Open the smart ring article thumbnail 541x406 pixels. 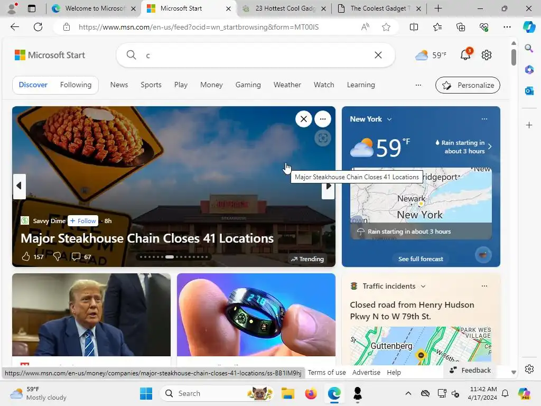[x=256, y=315]
